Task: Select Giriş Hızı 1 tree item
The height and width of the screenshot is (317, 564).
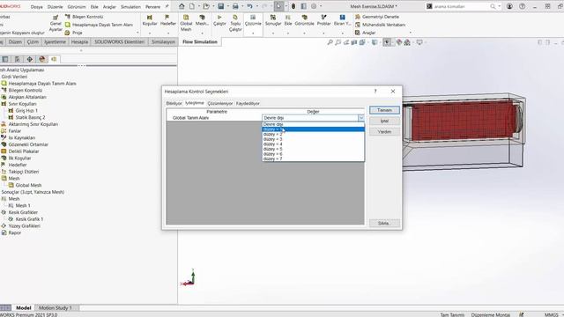Action: coord(23,111)
